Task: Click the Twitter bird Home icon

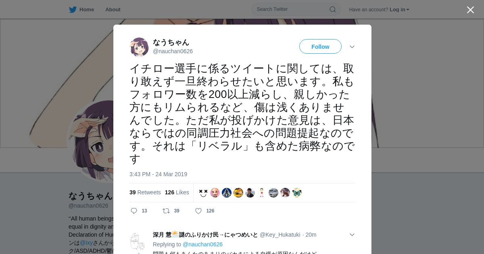Action: [73, 10]
